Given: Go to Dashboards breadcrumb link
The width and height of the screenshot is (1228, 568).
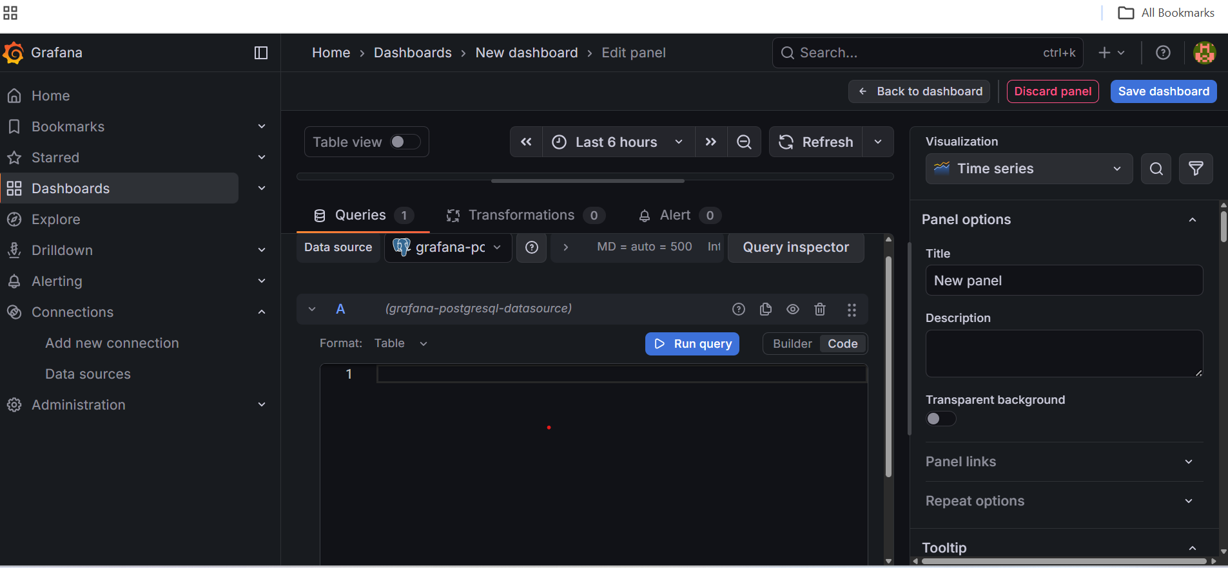Looking at the screenshot, I should tap(413, 53).
